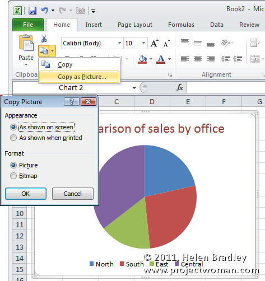Center text horizontally icon

tap(198, 59)
